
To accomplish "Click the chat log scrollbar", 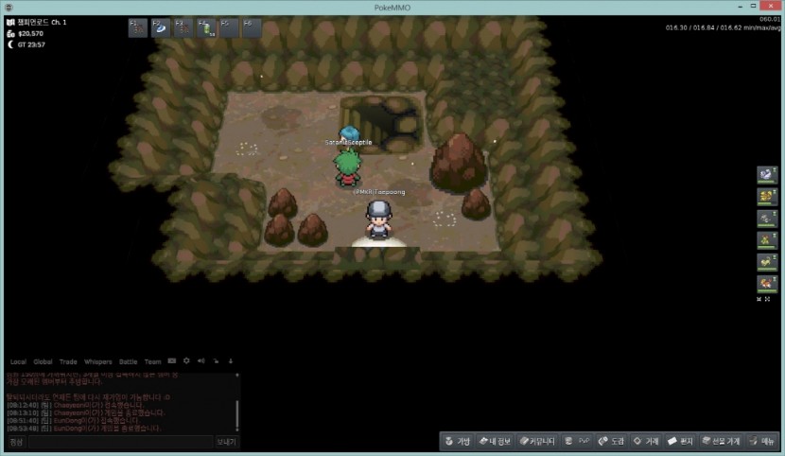I will pos(237,414).
